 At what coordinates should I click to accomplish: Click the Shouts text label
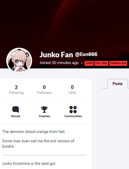tap(16, 116)
